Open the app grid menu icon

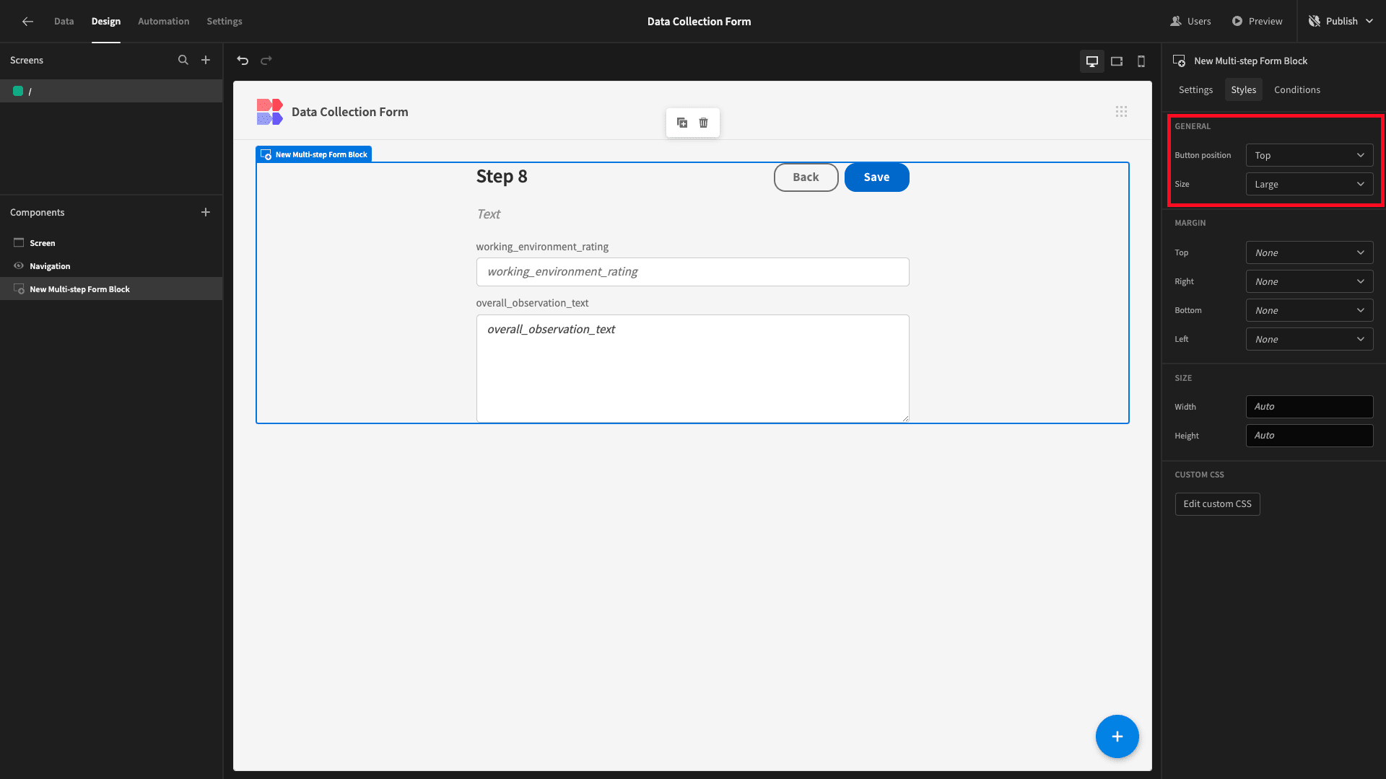(1121, 111)
